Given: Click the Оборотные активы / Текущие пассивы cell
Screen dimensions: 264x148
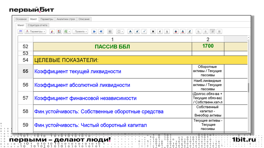Looking at the screenshot, I should click(x=208, y=71).
